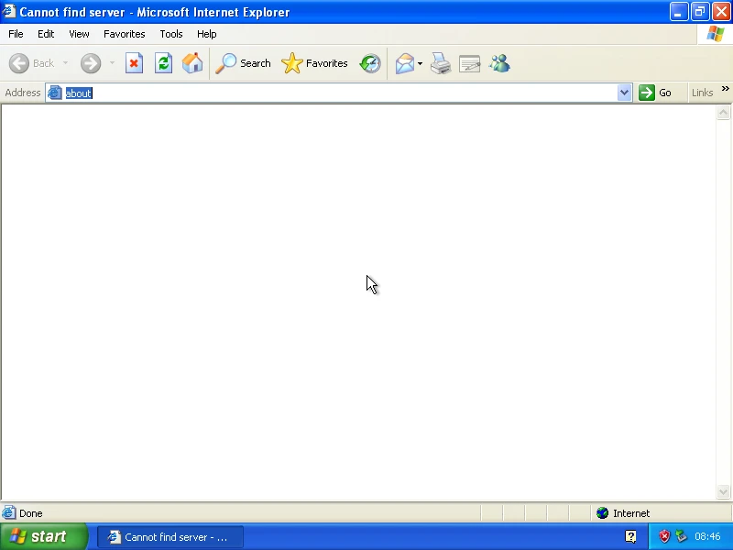Viewport: 733px width, 550px height.
Task: Open the History panel icon
Action: tap(370, 63)
